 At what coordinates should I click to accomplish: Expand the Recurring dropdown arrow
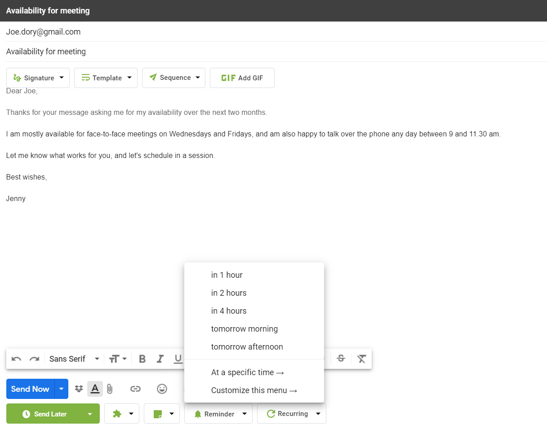[x=318, y=414]
